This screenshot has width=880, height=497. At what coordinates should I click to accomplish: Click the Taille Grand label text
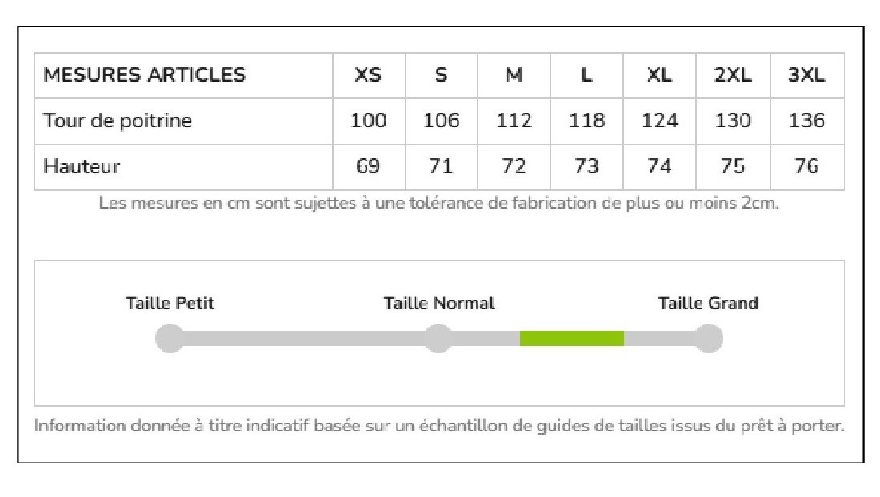tap(708, 303)
